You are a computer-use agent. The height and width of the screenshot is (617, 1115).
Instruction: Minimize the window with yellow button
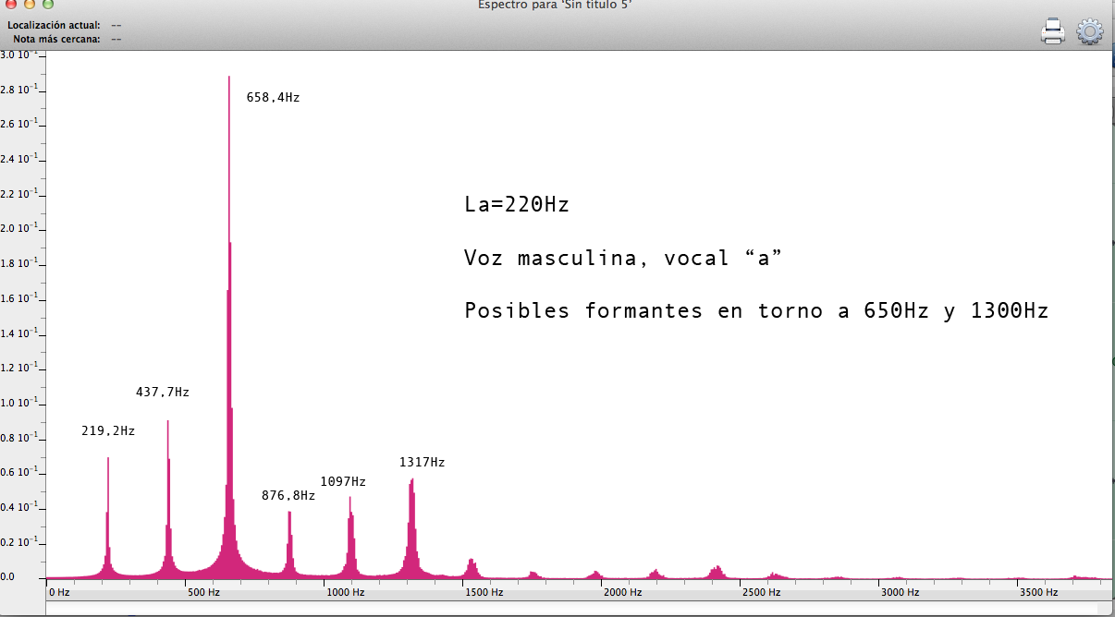coord(29,4)
